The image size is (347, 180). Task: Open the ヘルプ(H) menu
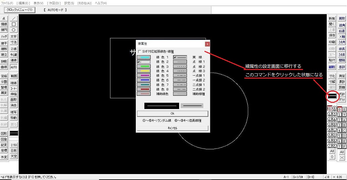[x=101, y=3]
